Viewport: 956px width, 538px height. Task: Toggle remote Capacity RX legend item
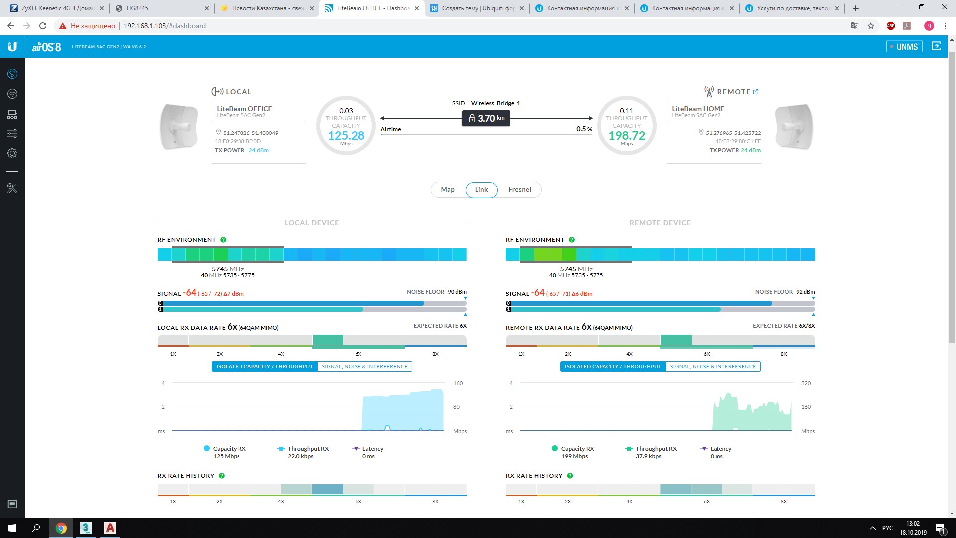[x=573, y=452]
